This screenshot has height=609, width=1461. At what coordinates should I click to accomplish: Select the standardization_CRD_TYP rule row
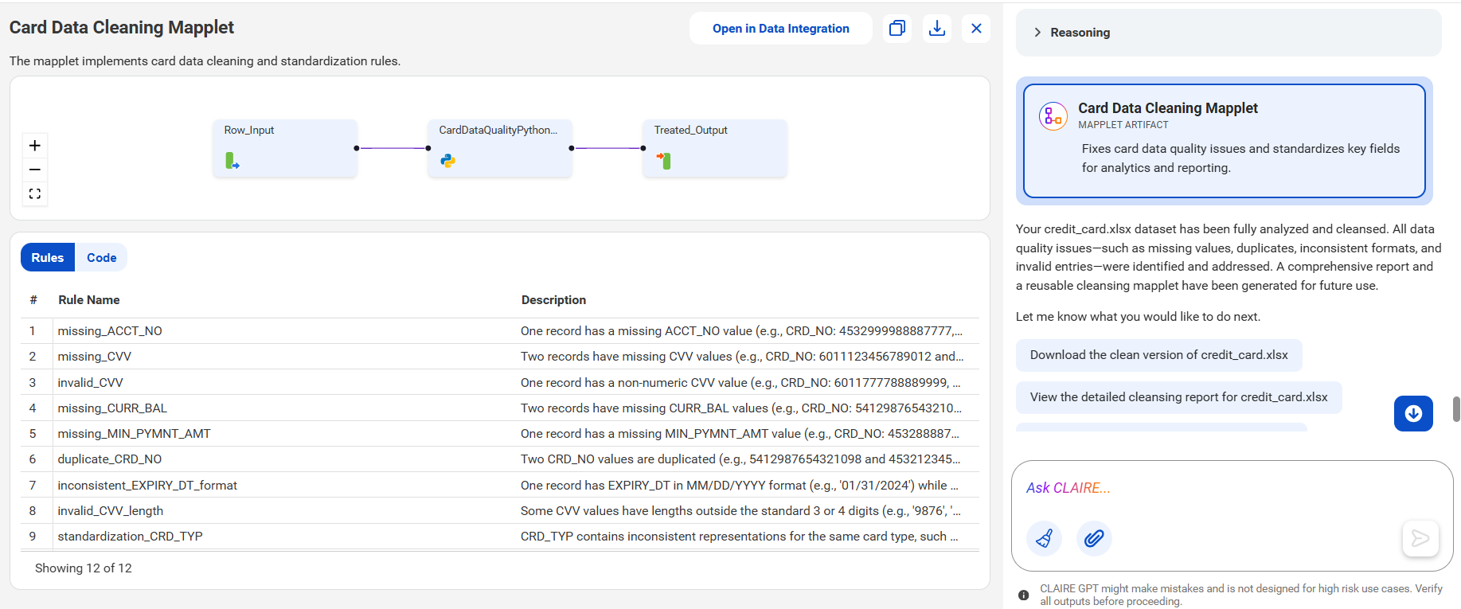[x=500, y=537]
